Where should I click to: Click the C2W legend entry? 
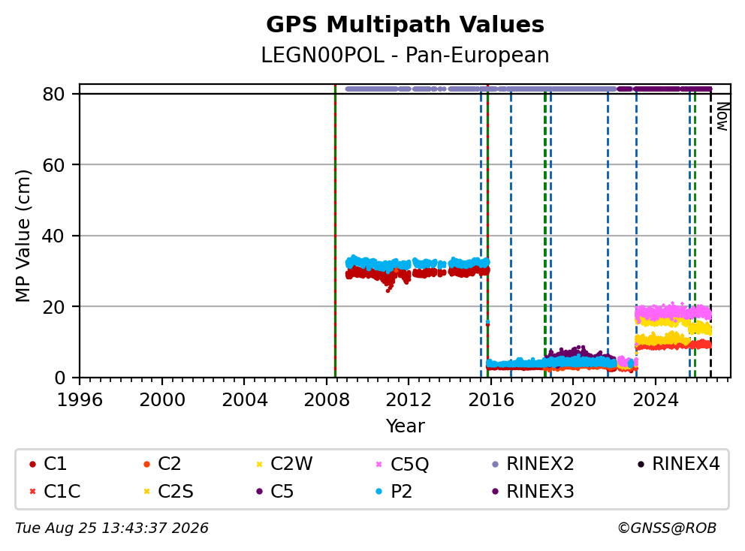(x=284, y=464)
